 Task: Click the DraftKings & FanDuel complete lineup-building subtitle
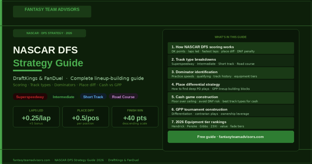point(78,78)
